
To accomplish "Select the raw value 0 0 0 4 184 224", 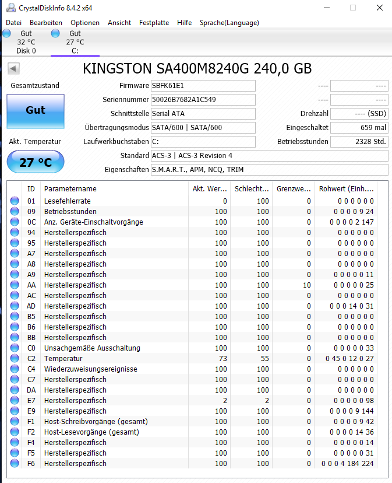I will (348, 463).
